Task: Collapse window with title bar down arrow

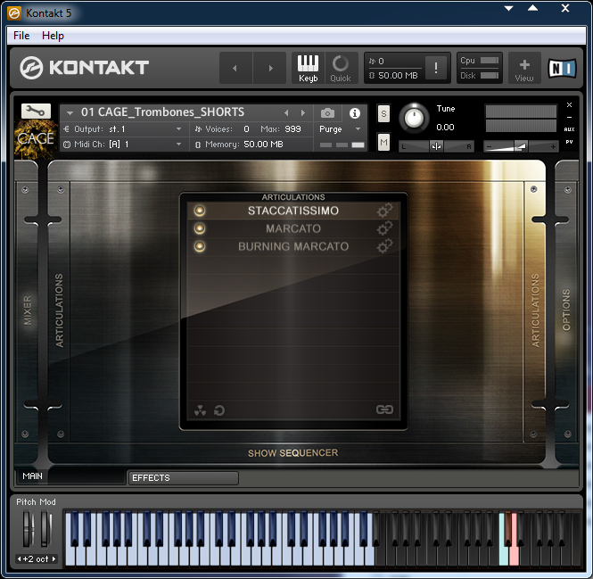Action: (x=508, y=8)
